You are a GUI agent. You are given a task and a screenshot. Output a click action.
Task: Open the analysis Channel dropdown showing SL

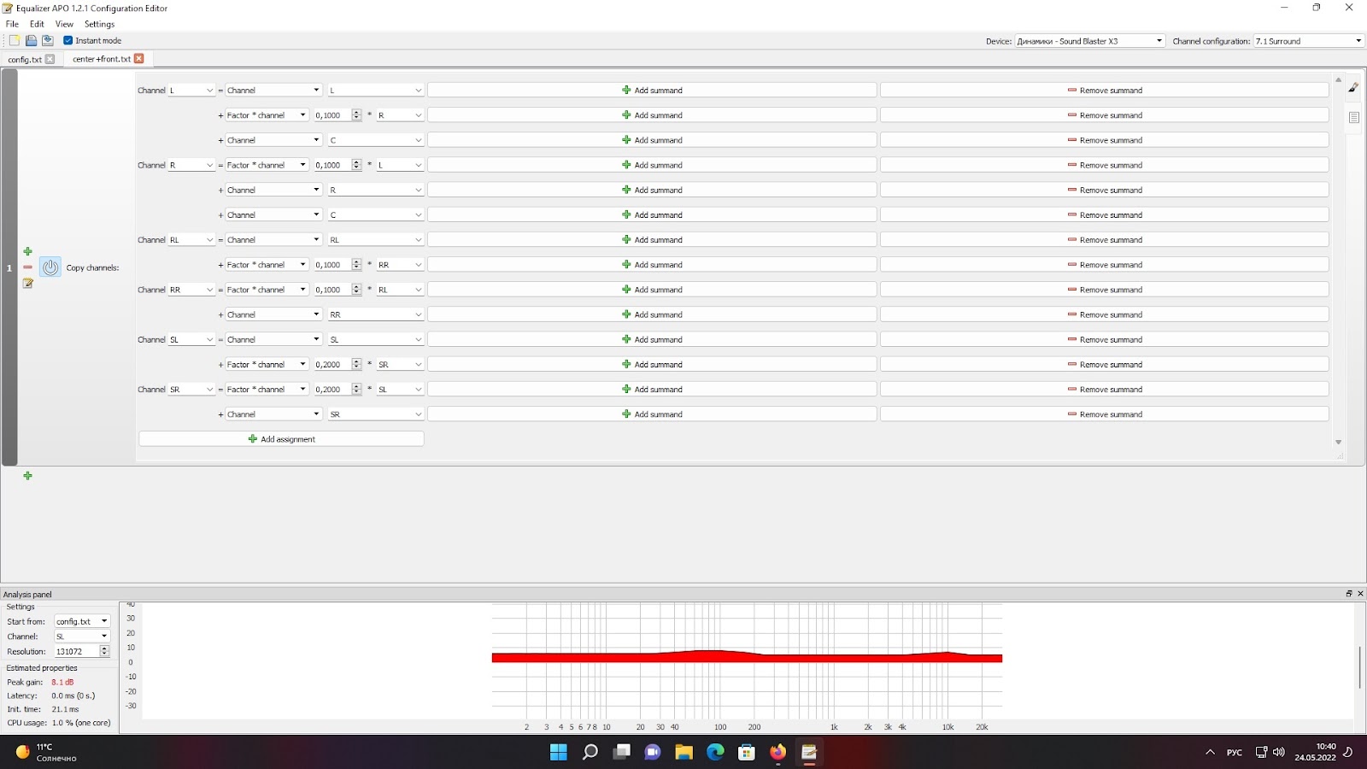pos(82,636)
